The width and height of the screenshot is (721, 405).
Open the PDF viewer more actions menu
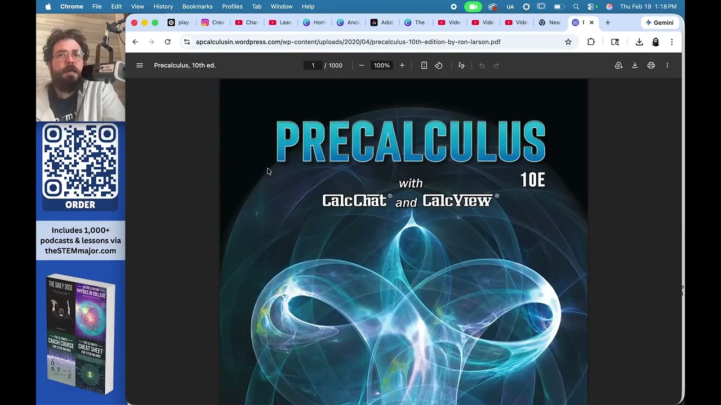click(667, 65)
